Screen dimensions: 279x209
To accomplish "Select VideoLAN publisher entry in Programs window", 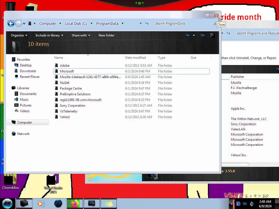I will [x=238, y=129].
